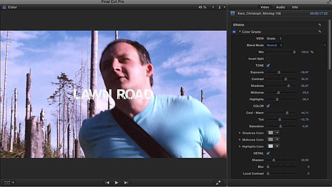The width and height of the screenshot is (332, 187).
Task: Expand the Shadows Color section
Action: (x=240, y=133)
